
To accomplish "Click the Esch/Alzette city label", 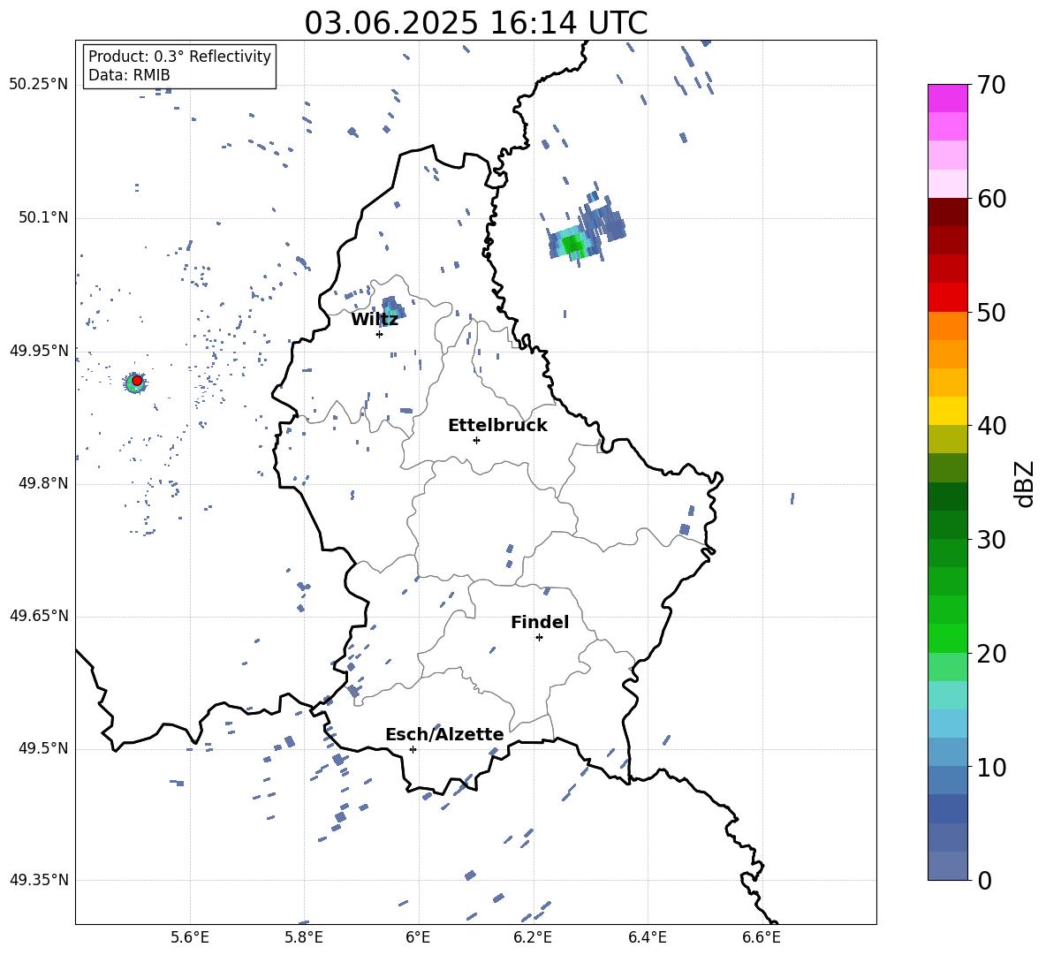I will pyautogui.click(x=445, y=734).
